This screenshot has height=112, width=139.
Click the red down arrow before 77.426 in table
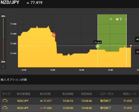pos(41,108)
